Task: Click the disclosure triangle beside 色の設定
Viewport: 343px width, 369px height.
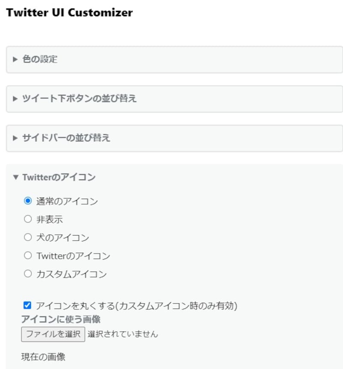Action: [15, 60]
